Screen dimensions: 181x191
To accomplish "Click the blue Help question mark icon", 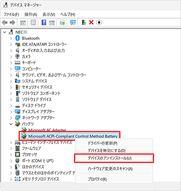I will point(44,22).
